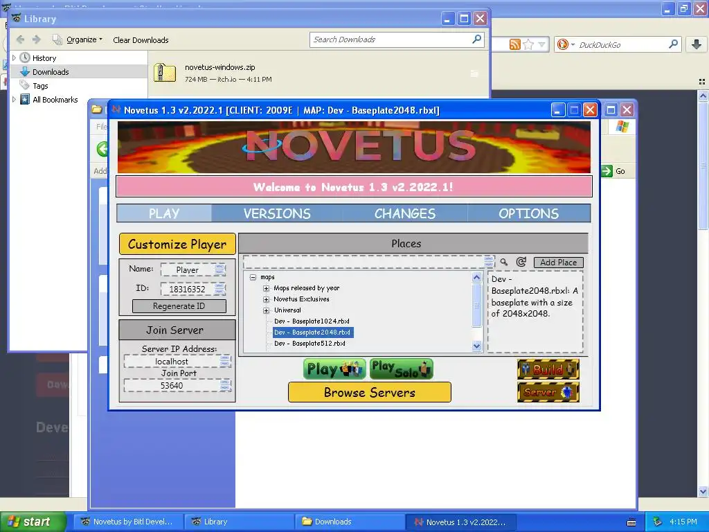Click the Library search magnifier icon
Screen dimensions: 709x532
[476, 39]
